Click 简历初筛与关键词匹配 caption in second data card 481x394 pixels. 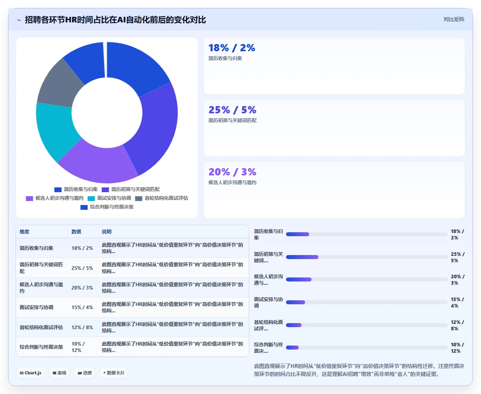click(232, 121)
